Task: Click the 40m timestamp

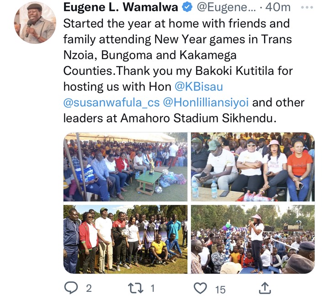Action: point(278,8)
